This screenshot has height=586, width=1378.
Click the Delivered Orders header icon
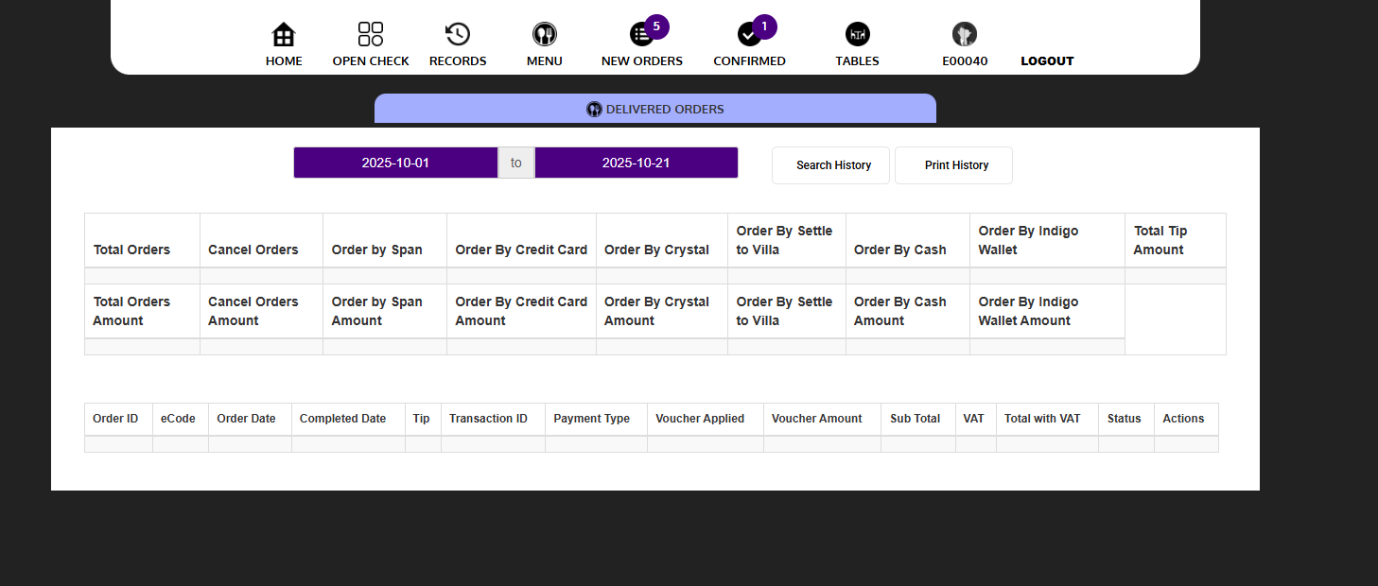[594, 109]
